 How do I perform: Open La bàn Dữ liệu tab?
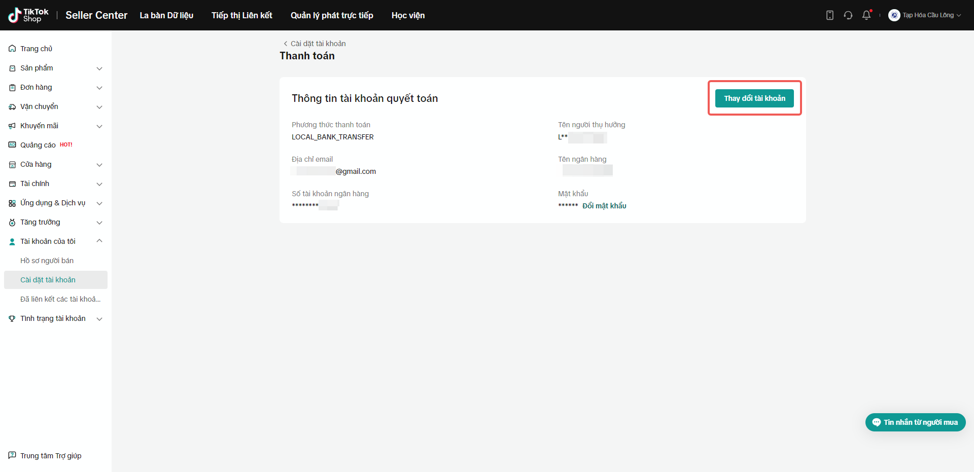click(x=166, y=15)
